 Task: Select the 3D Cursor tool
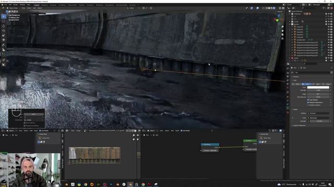[4, 21]
